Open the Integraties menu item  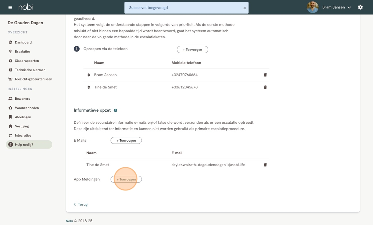tap(23, 136)
